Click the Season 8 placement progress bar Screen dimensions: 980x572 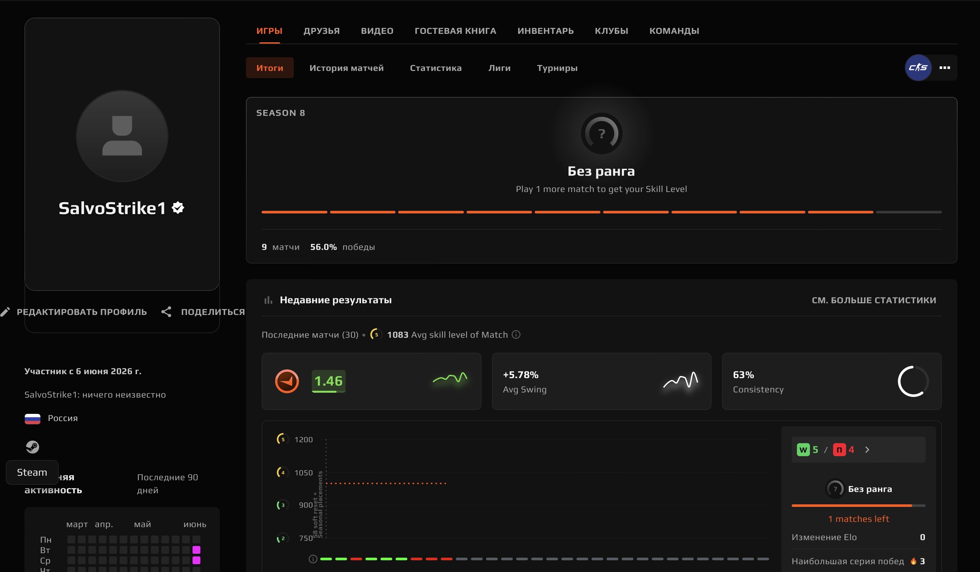(x=601, y=212)
